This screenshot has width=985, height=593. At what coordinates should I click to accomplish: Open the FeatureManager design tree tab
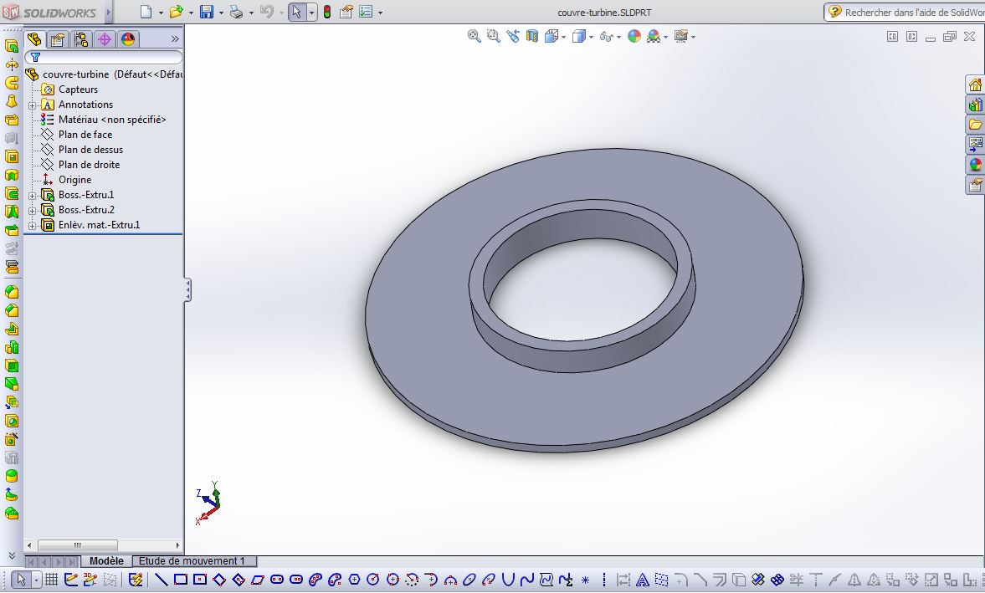[x=34, y=39]
